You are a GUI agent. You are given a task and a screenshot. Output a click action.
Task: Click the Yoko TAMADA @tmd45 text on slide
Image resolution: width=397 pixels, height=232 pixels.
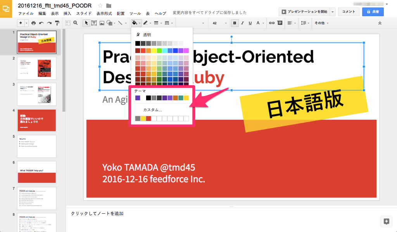point(148,167)
